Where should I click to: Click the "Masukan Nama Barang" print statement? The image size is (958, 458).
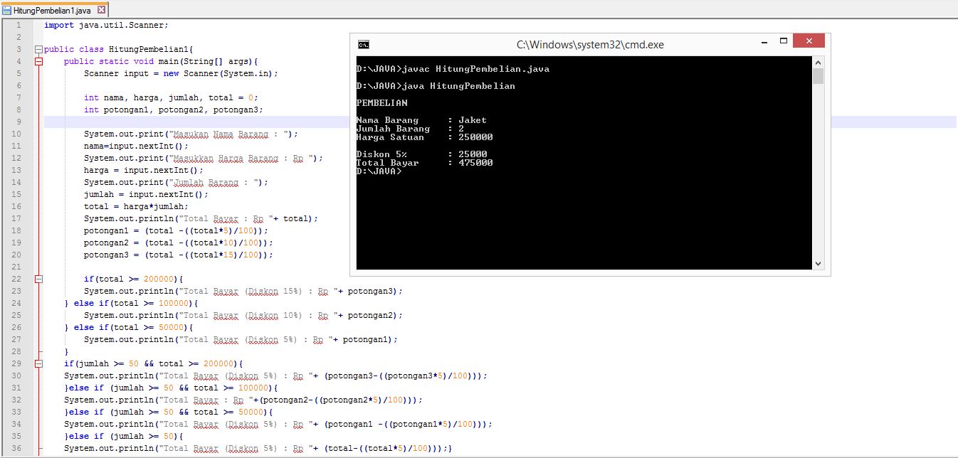pyautogui.click(x=191, y=134)
